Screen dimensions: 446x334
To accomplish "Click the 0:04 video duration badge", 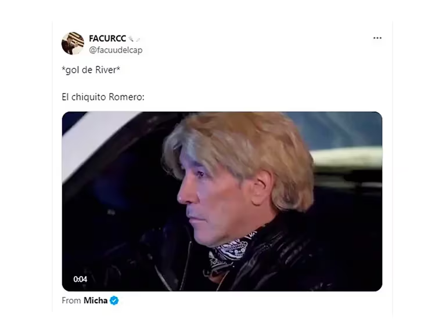I will (x=80, y=279).
